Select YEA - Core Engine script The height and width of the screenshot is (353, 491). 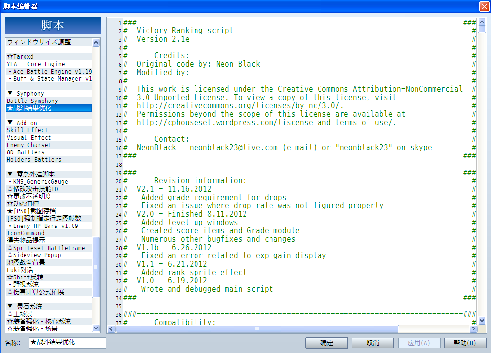coord(49,64)
